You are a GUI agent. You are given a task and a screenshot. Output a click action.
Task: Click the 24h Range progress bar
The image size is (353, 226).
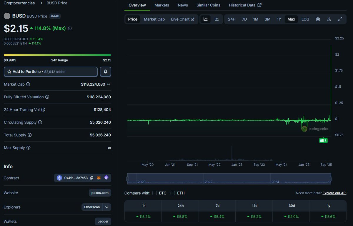57,55
